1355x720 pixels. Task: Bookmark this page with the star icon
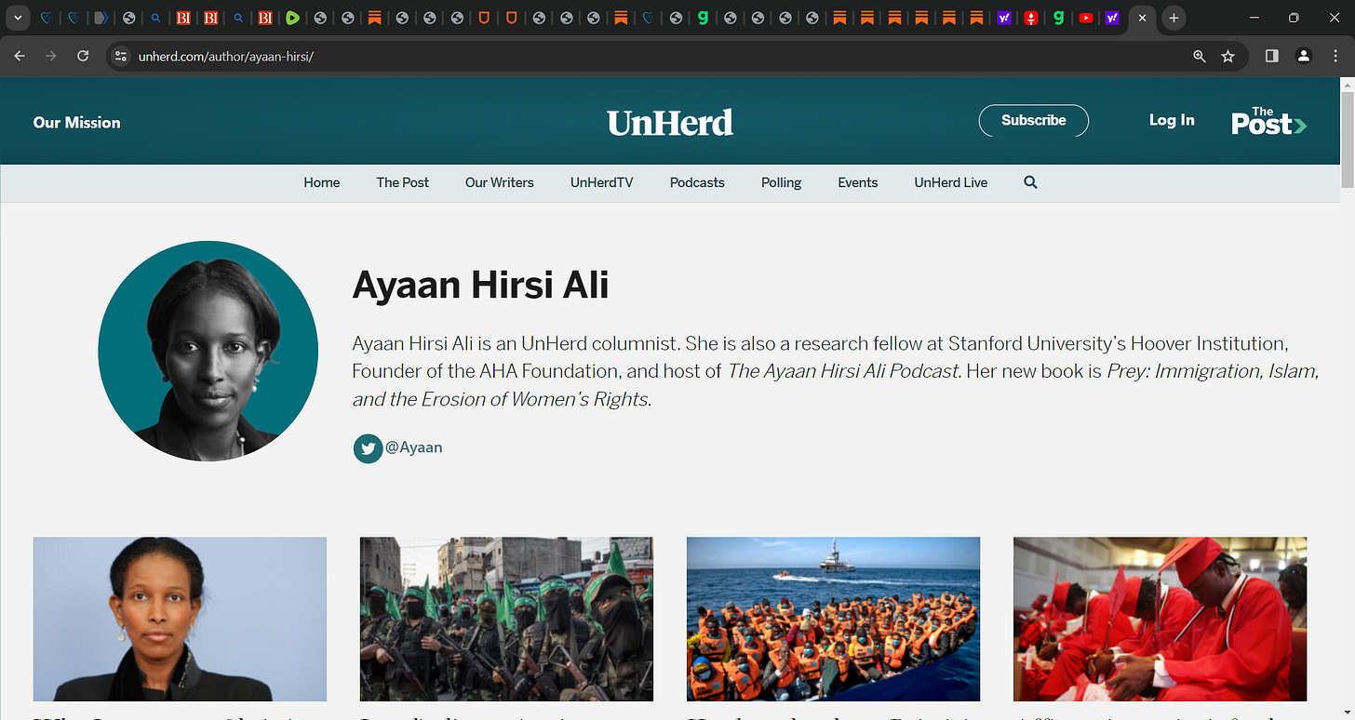[1228, 56]
